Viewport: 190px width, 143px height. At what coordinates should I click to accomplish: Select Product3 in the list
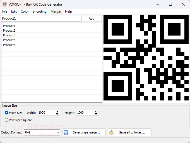pos(9,35)
